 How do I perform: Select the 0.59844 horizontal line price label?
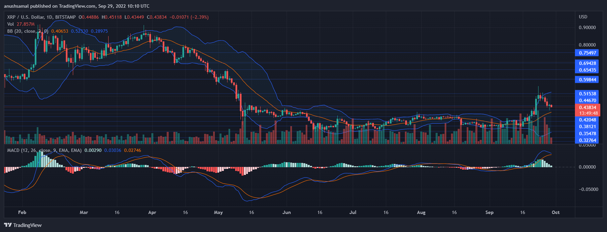(x=587, y=79)
